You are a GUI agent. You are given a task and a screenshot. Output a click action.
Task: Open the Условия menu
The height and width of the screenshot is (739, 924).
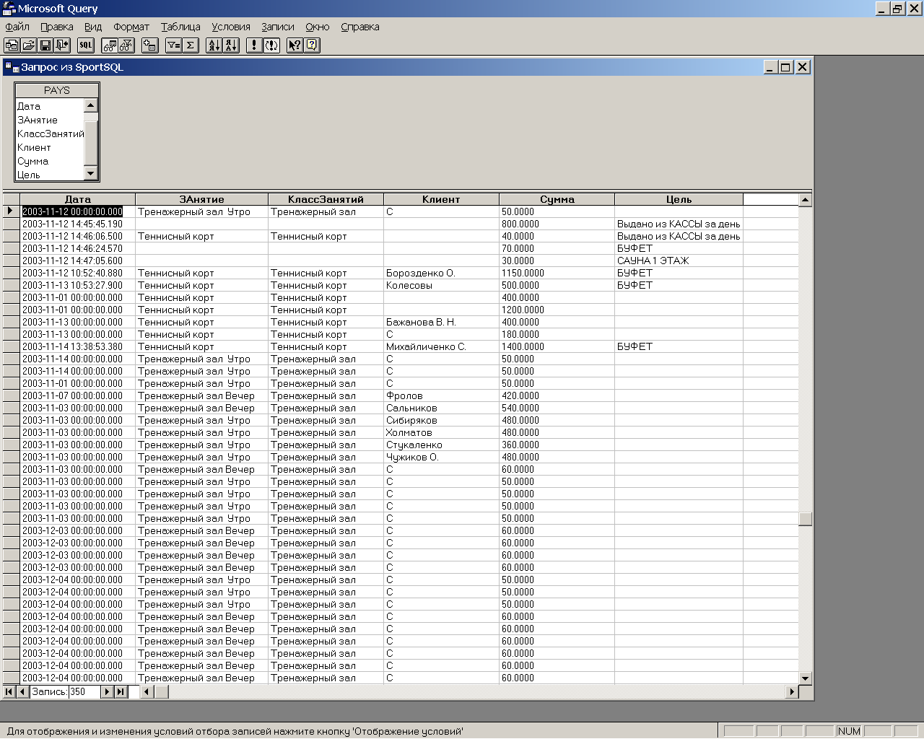[231, 27]
